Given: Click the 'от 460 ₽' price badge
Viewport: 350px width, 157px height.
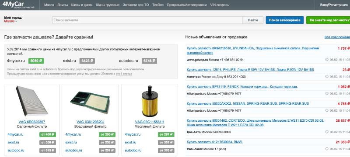Looking at the screenshot, I should point(48,134).
